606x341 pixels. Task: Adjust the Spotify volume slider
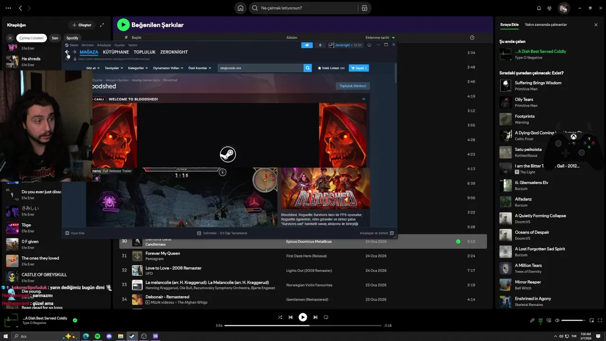click(x=573, y=321)
